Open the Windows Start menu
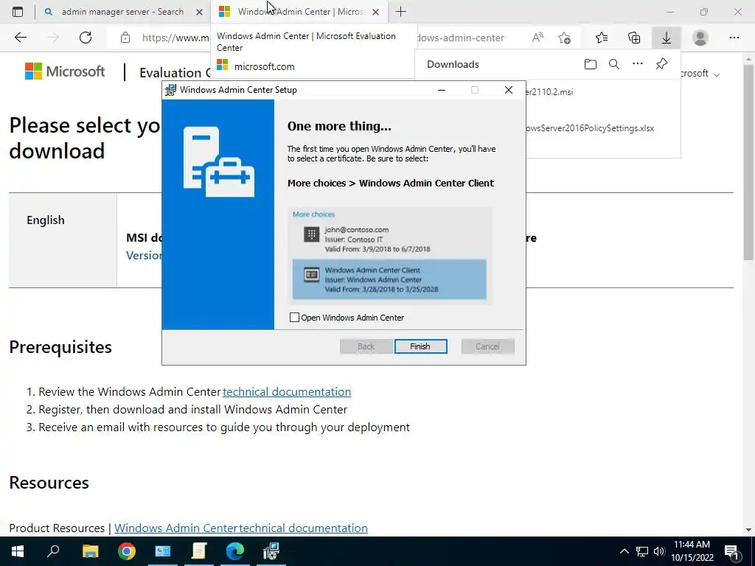755x566 pixels. point(18,551)
